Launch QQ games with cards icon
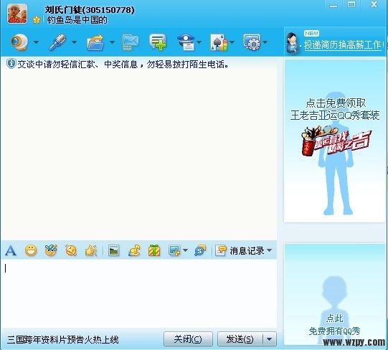This screenshot has width=388, height=350. [x=219, y=42]
